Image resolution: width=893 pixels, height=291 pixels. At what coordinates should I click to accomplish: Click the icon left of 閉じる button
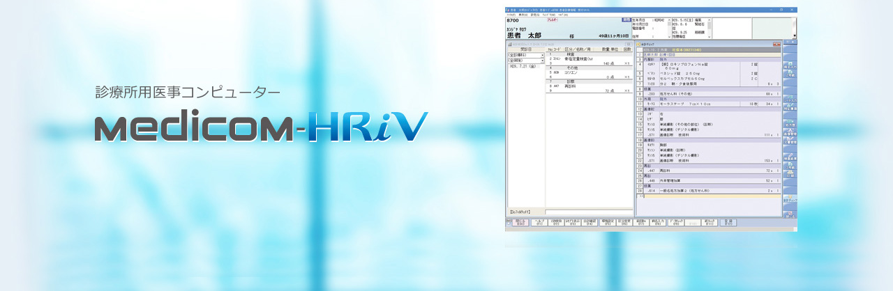[508, 223]
